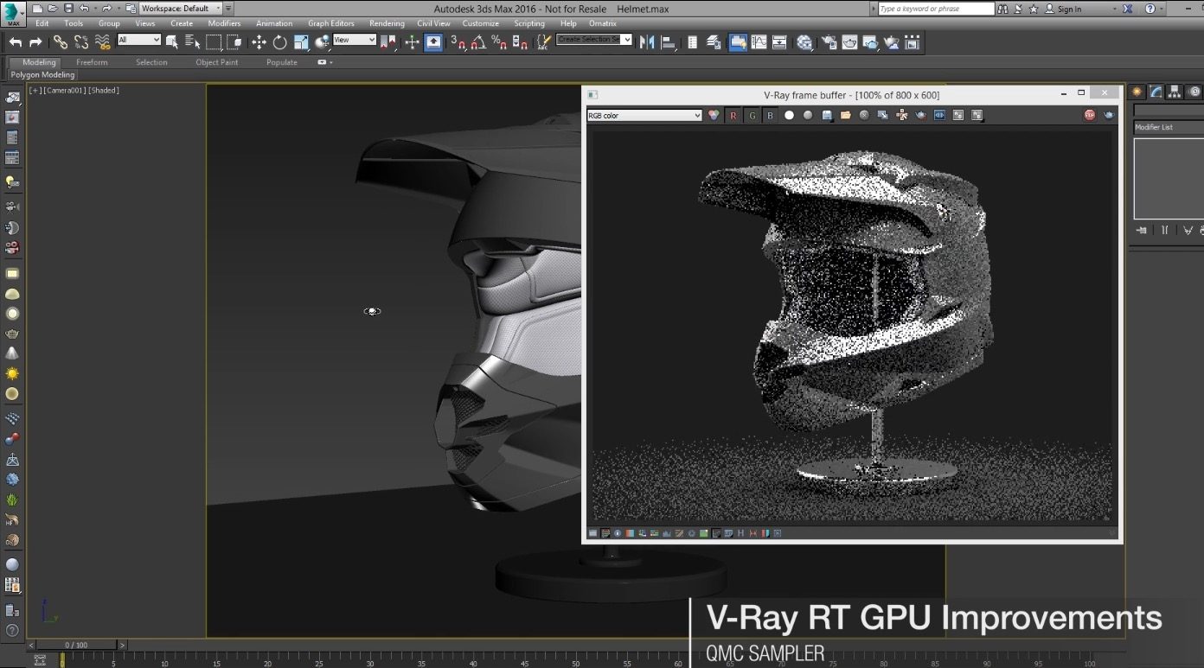Open the Render Setup dialog
This screenshot has width=1204, height=668.
[x=829, y=42]
